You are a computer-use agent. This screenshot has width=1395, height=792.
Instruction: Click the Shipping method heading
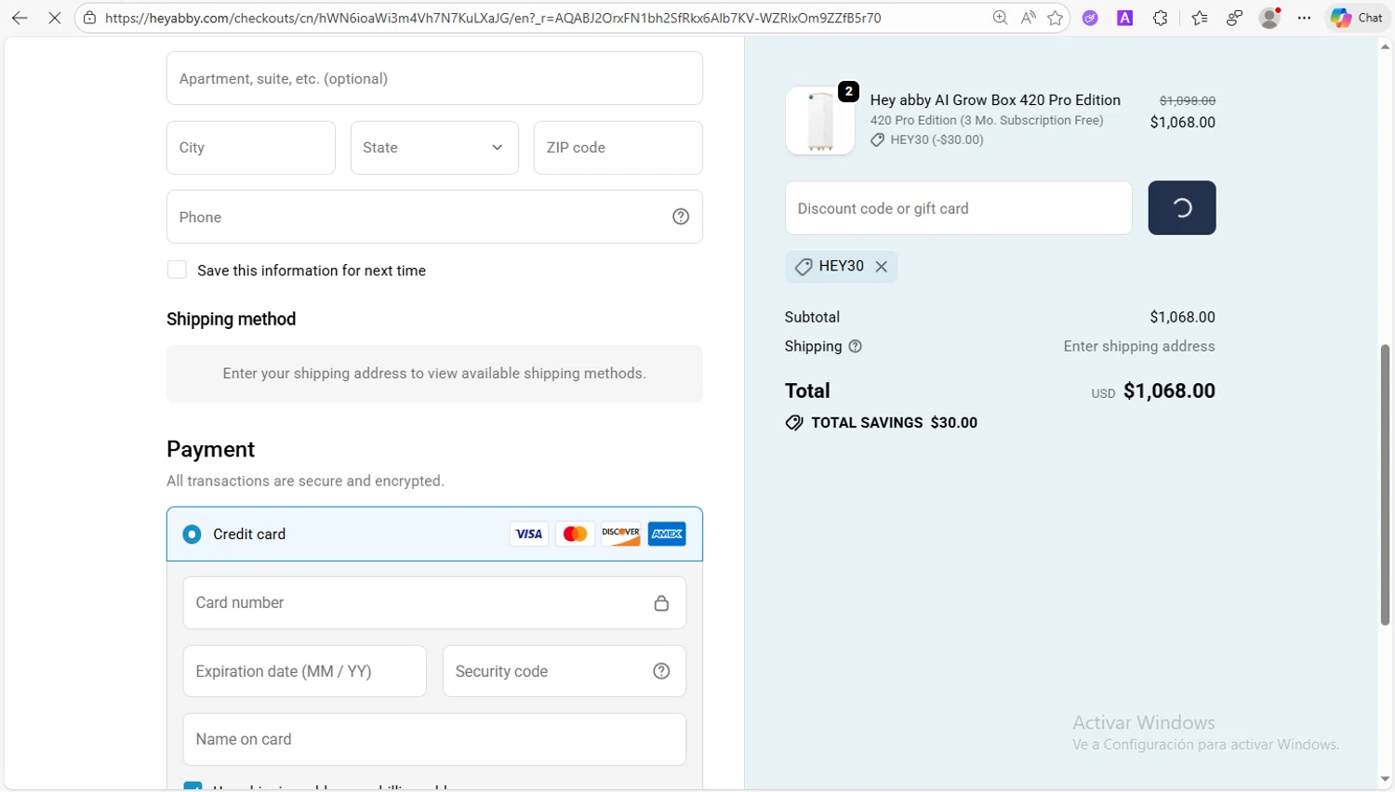pos(232,319)
